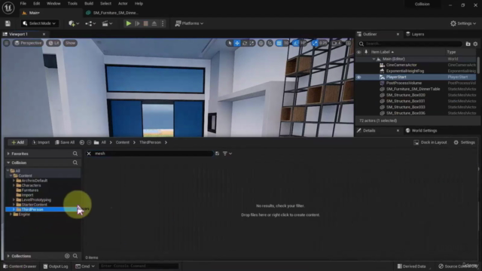Open the Actor menu
Viewport: 482px width, 271px height.
(x=123, y=4)
